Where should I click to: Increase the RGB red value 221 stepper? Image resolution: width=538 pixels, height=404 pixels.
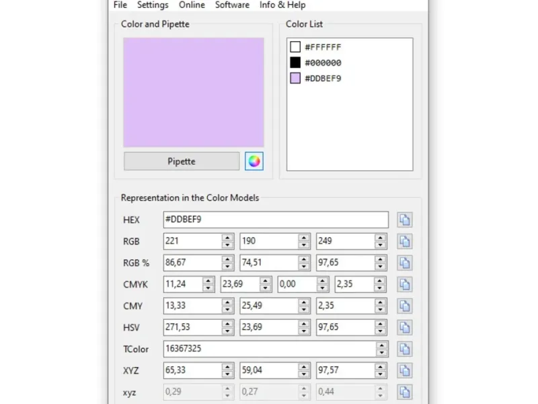click(228, 238)
